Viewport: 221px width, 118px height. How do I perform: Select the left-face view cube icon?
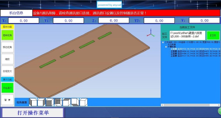[x=33, y=102]
